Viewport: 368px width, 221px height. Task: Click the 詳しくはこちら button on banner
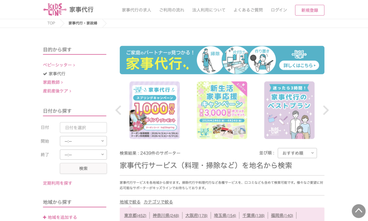coord(299,66)
